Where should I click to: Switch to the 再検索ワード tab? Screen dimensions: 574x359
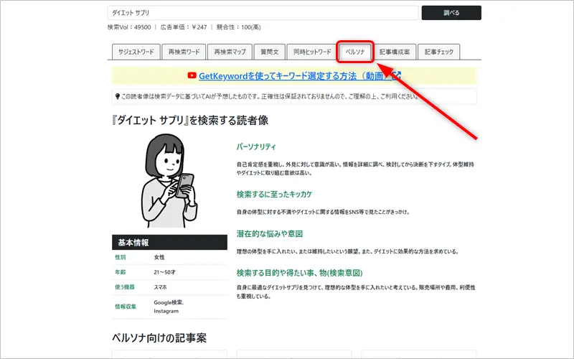tap(184, 52)
